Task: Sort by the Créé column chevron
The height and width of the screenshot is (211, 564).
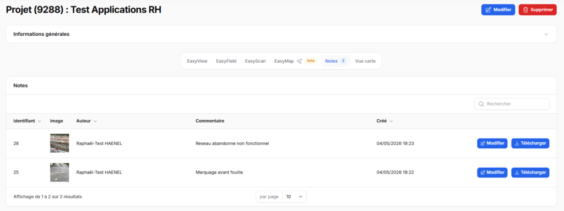Action: (391, 121)
